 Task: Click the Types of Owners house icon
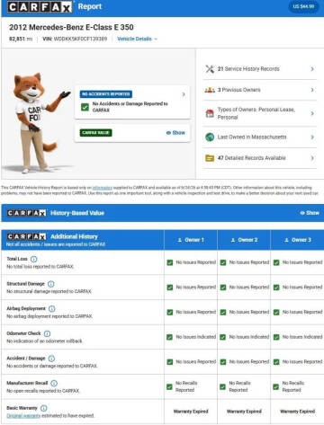tap(210, 113)
